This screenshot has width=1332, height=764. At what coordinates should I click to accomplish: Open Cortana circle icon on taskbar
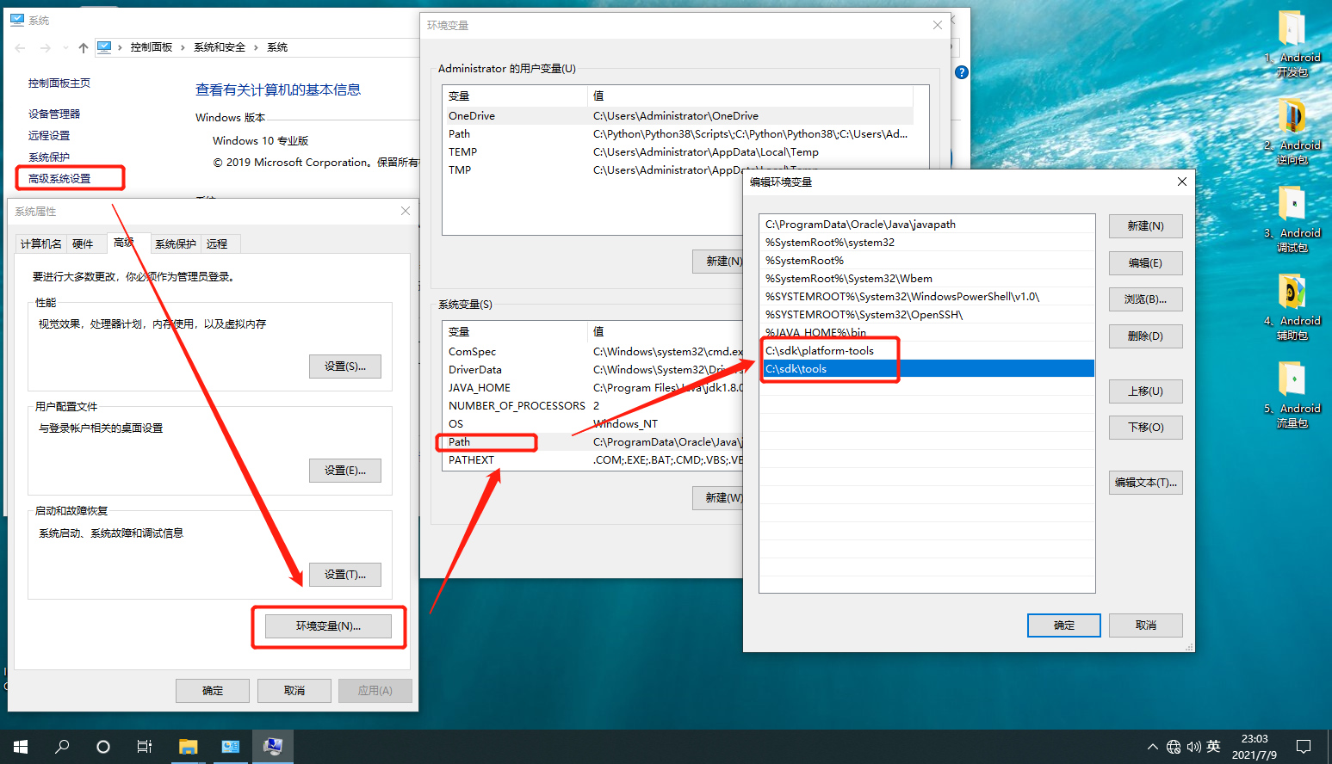pyautogui.click(x=103, y=747)
